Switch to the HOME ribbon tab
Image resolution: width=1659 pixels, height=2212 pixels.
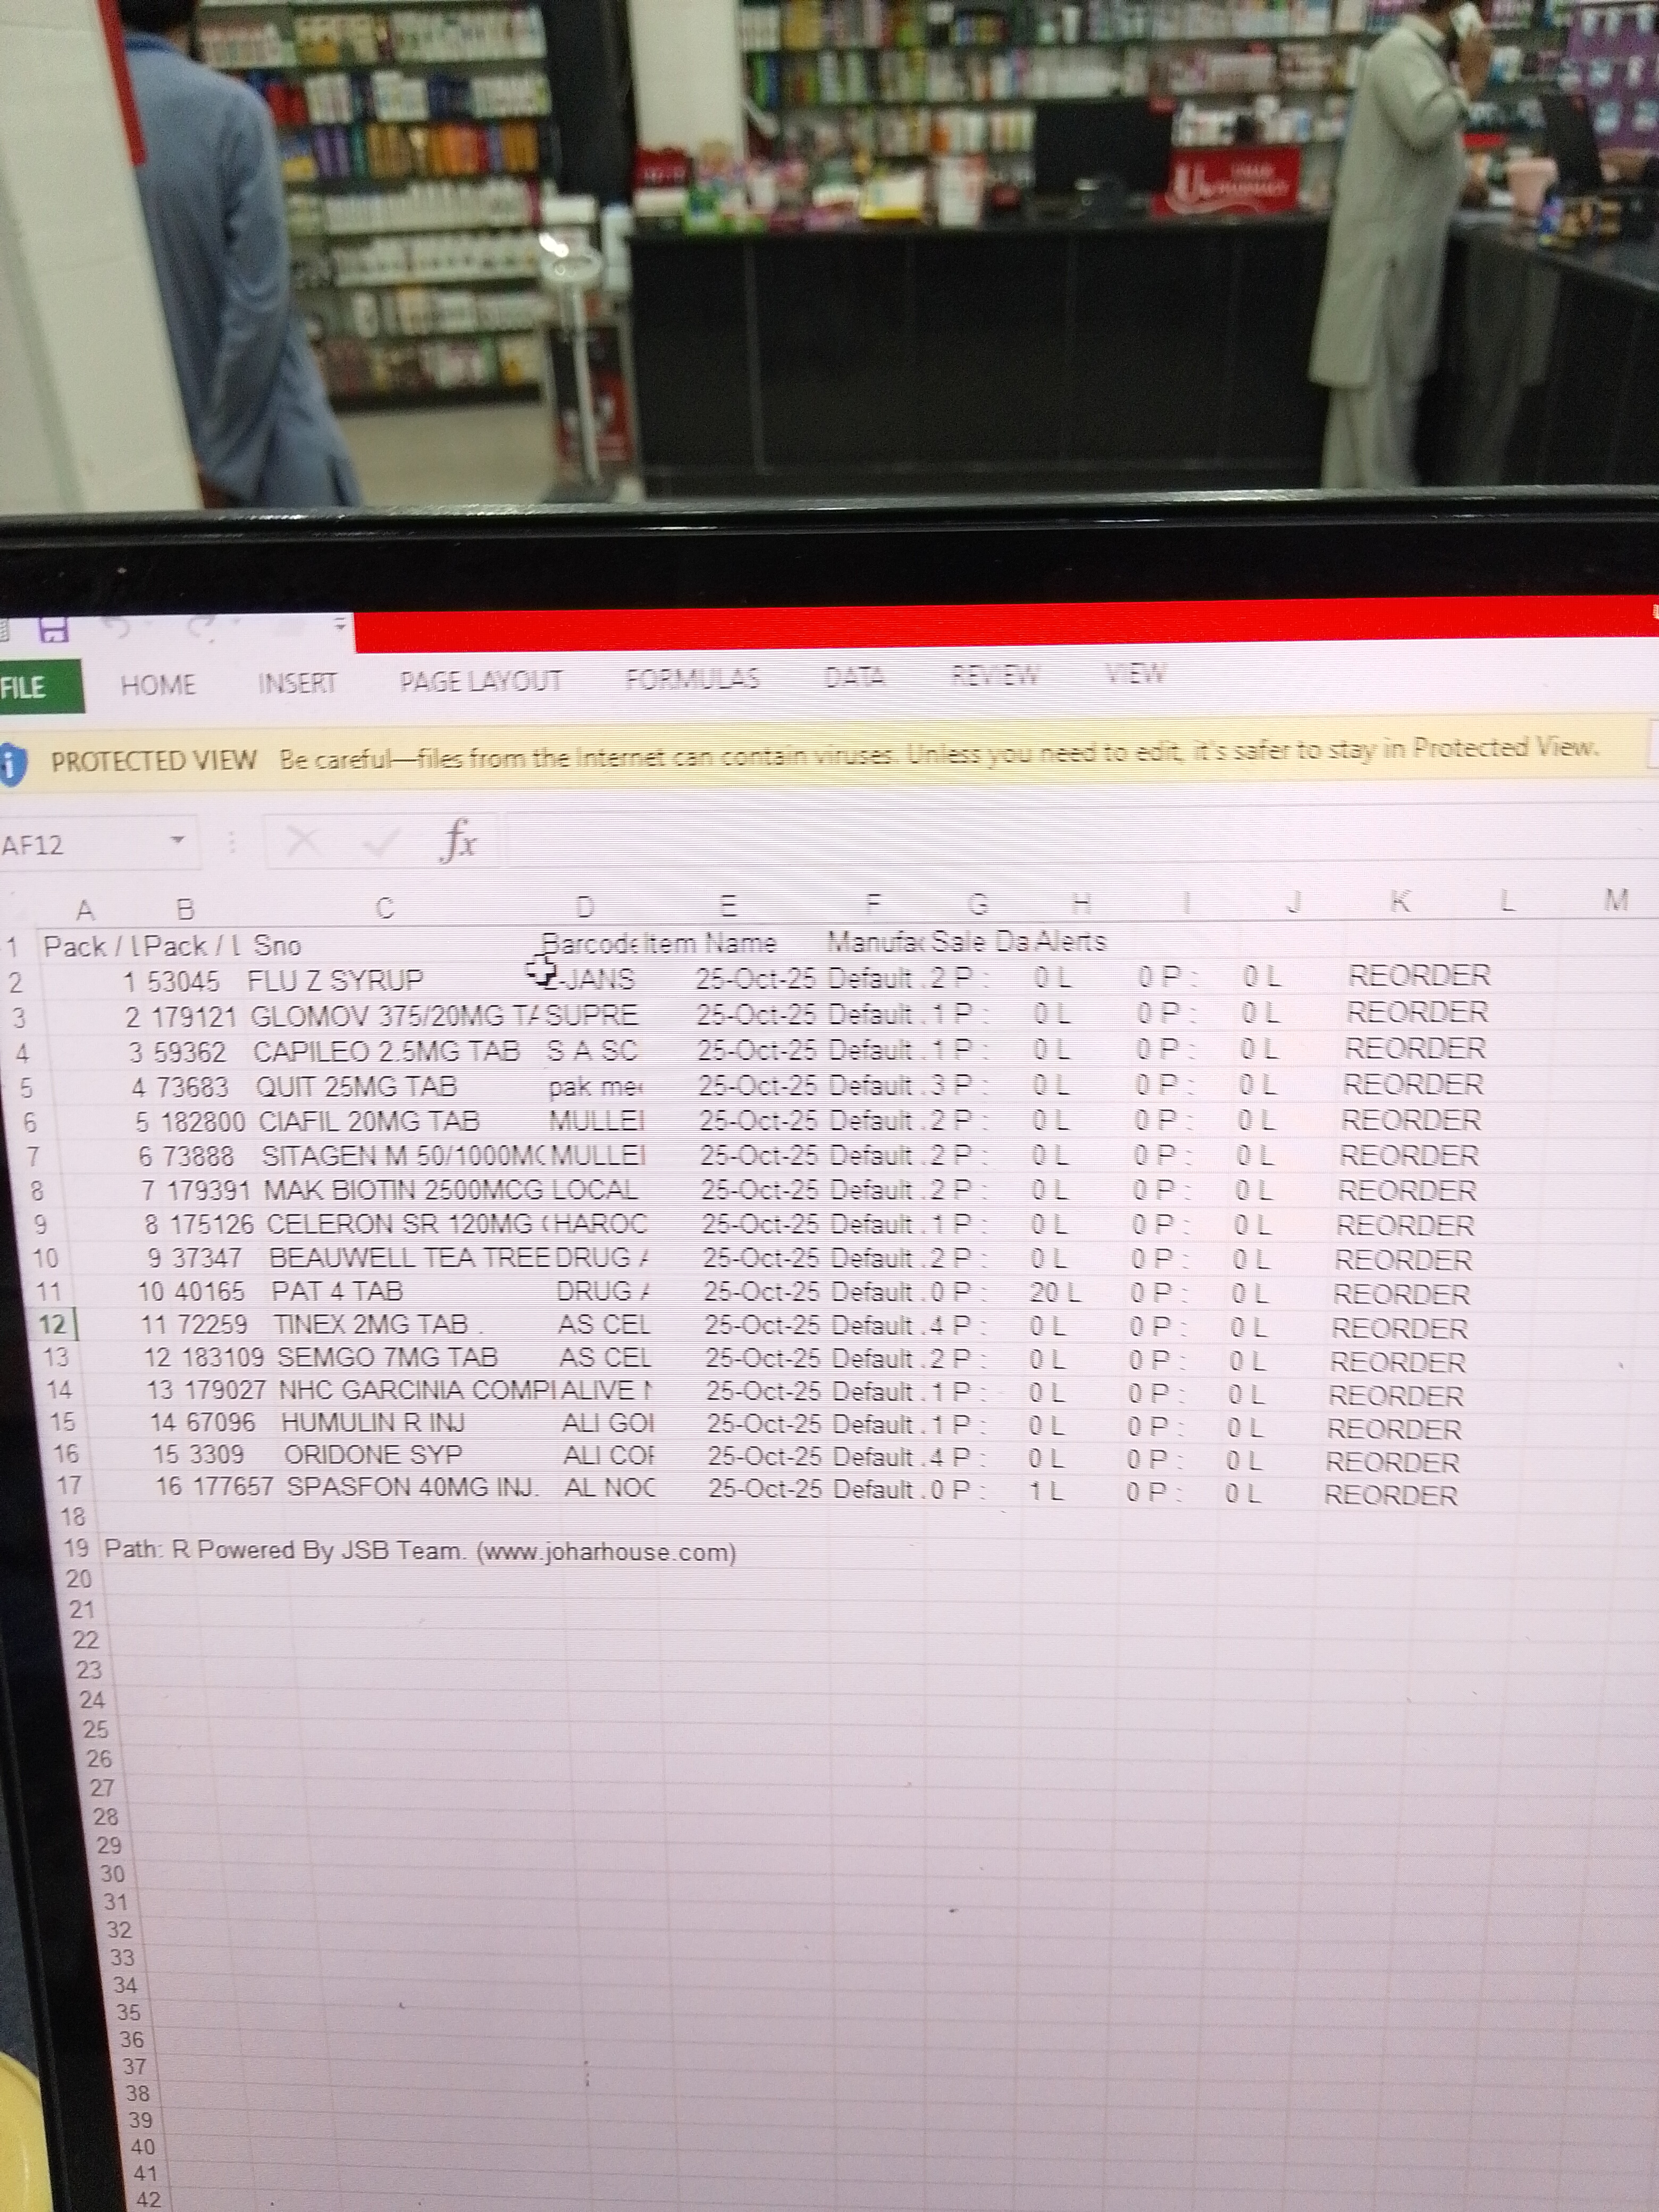[x=158, y=685]
